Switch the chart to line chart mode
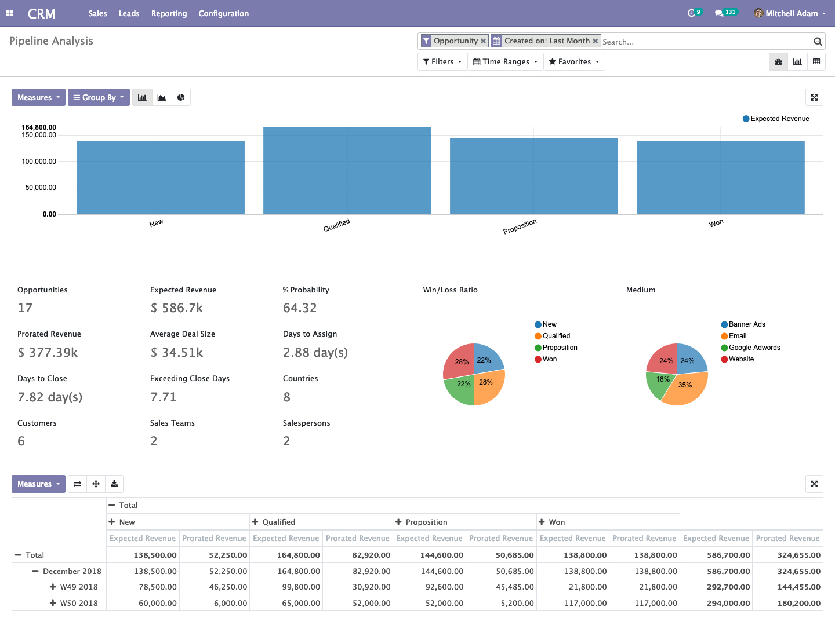Image resolution: width=835 pixels, height=629 pixels. click(x=161, y=97)
